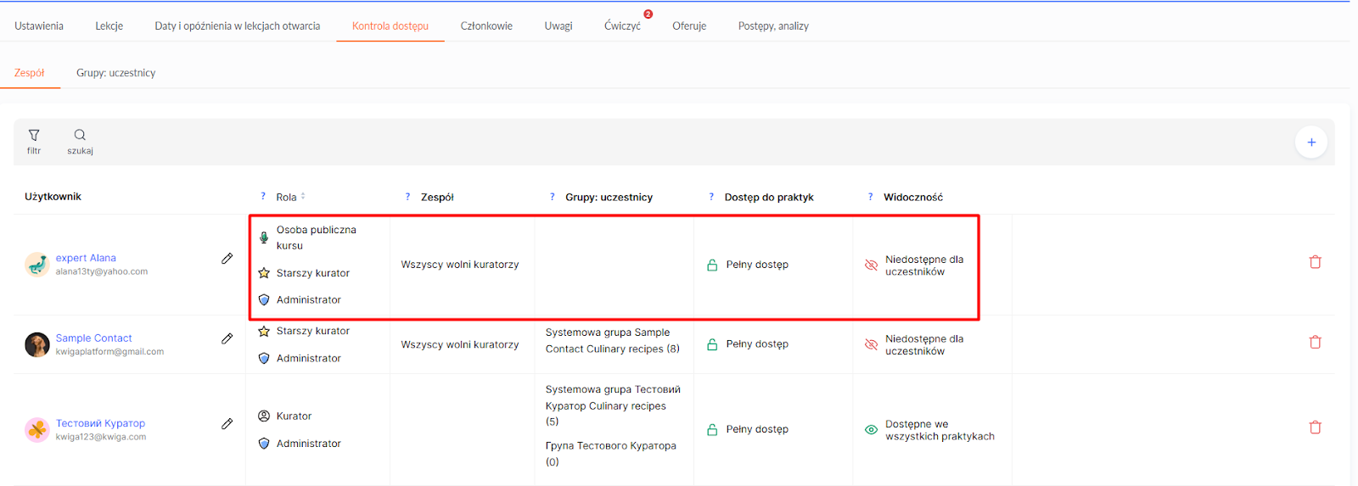Screen dimensions: 1358x486
Task: Switch to the Oferuje tab
Action: click(689, 25)
